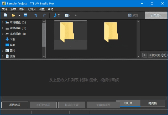Viewport: 168px width, 115px height.
Task: Open the 幻灯片 menu
Action: (32, 9)
